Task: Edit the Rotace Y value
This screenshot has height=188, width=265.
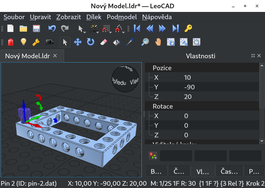Action: pos(221,125)
